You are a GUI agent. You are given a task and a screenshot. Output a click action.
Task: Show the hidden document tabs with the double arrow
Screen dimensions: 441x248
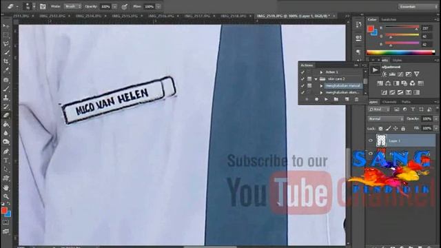click(x=347, y=16)
